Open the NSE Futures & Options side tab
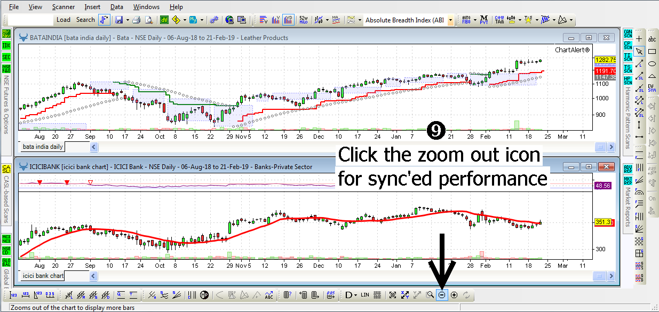The image size is (659, 312). 6,105
